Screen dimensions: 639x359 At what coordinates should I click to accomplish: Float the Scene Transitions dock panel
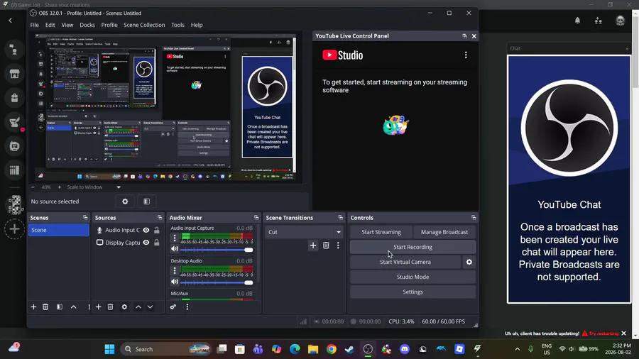tap(341, 218)
